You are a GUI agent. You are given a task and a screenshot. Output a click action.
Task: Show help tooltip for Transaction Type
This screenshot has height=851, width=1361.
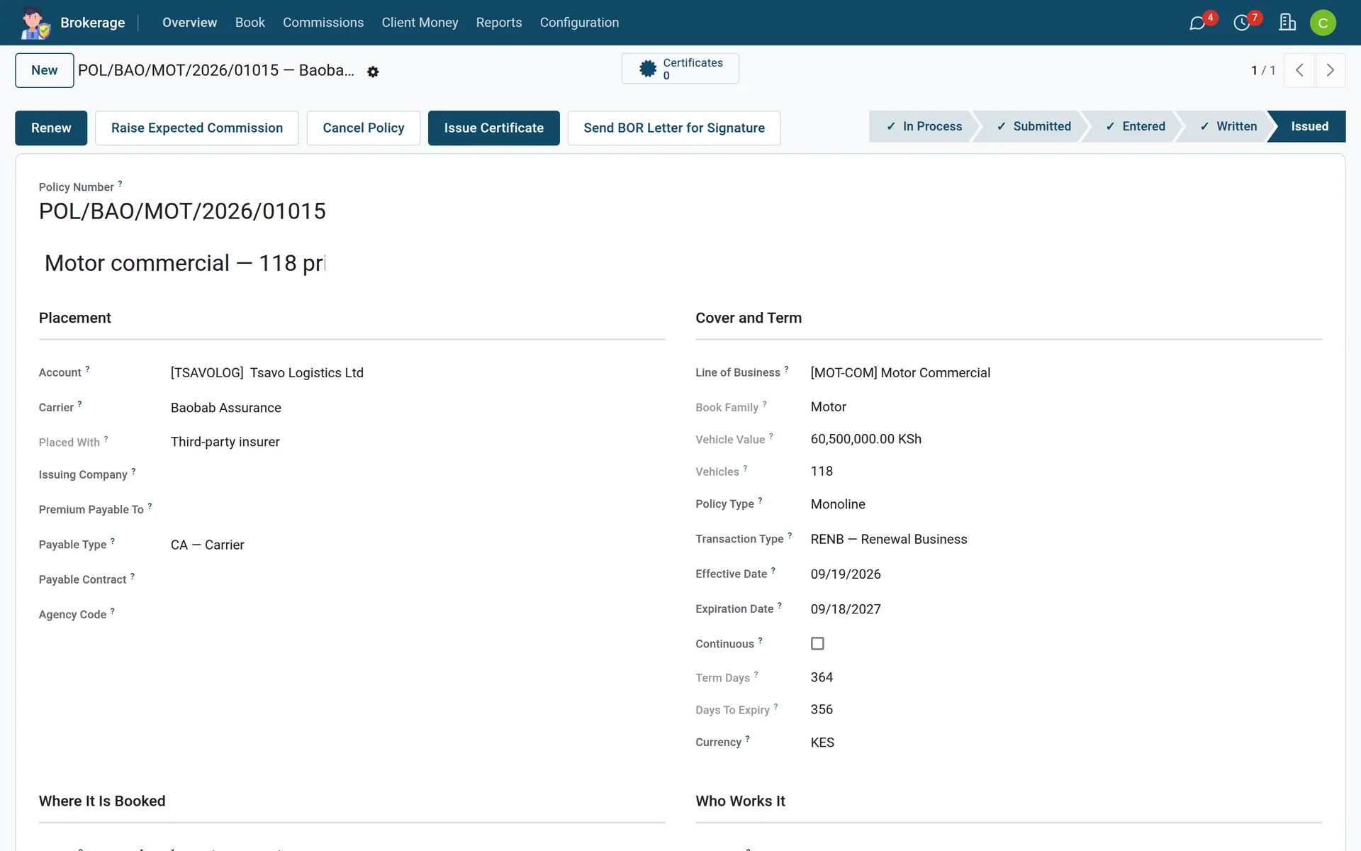[x=790, y=536]
